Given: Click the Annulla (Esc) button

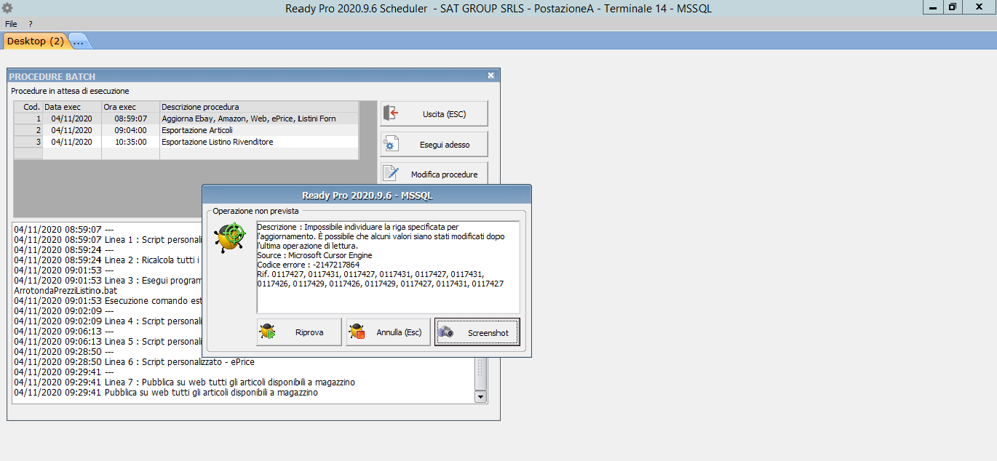Looking at the screenshot, I should [x=388, y=332].
